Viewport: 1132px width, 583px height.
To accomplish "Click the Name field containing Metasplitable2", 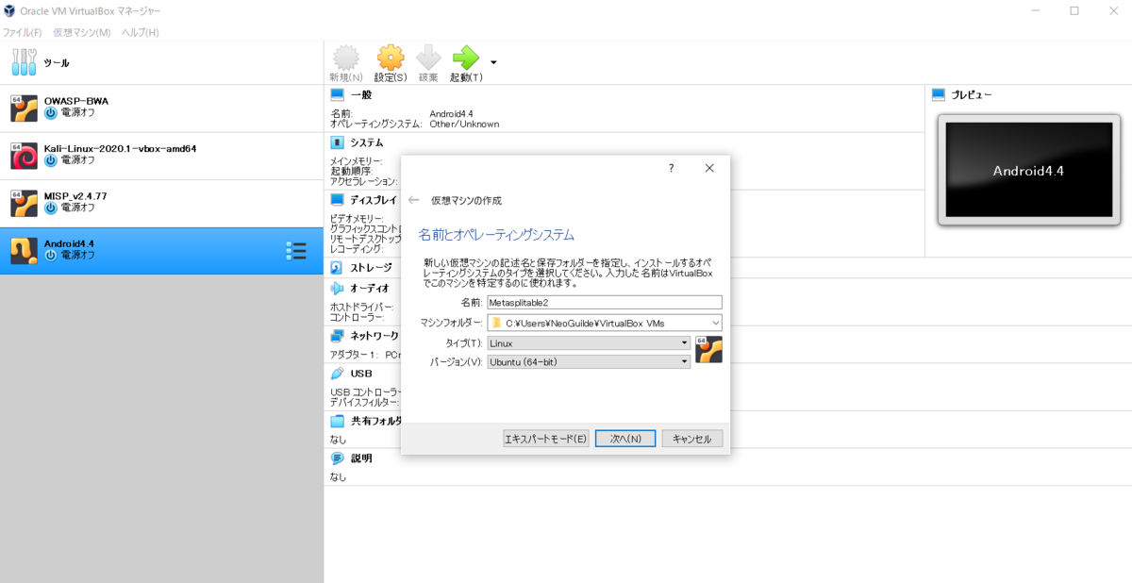I will pyautogui.click(x=605, y=303).
